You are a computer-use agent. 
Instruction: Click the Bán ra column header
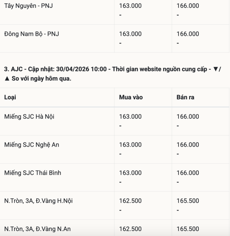pos(185,97)
